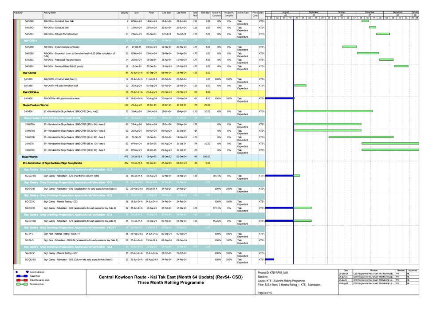Click the green bar for SA-5388
Viewport: 444px width, 314px height.
point(300,85)
